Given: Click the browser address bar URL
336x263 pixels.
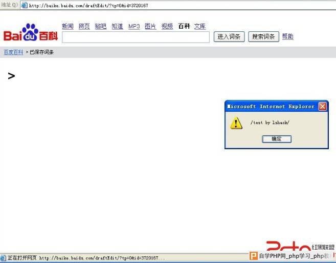Looking at the screenshot, I should [x=88, y=6].
